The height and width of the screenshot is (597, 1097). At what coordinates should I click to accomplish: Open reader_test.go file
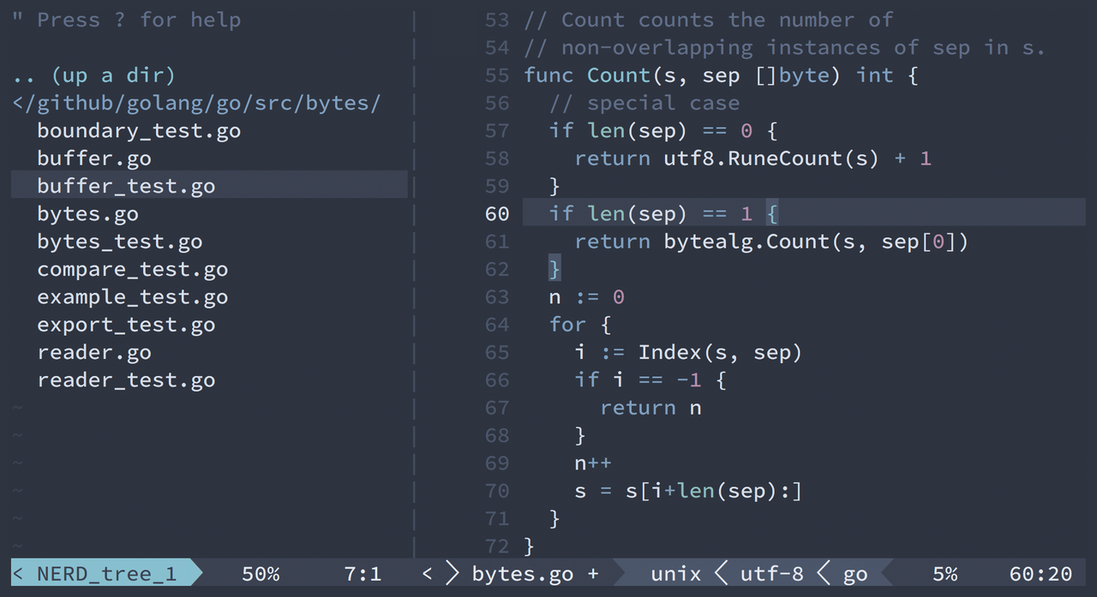[x=125, y=380]
